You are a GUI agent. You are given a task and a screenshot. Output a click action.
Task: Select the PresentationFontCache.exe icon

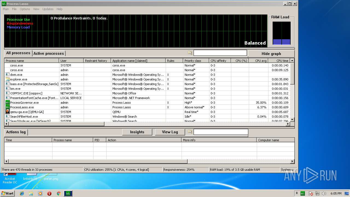[x=7, y=98]
